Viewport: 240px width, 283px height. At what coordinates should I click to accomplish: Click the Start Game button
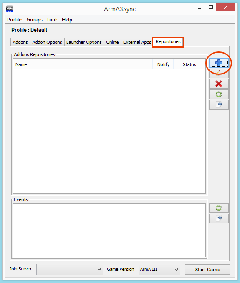pos(207,270)
